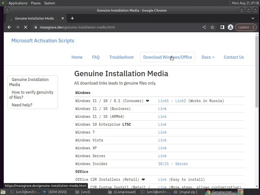
Task: Click the Microsoft Activation Scripts title
Action: pyautogui.click(x=43, y=41)
